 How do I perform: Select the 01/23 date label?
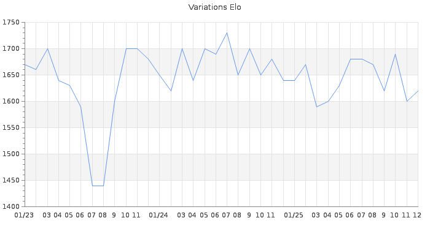coord(25,215)
